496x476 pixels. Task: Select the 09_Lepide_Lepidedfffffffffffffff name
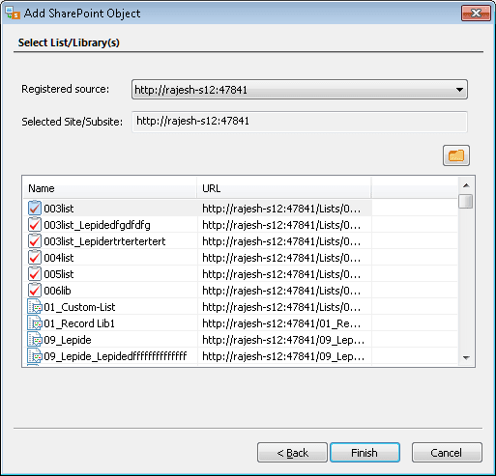pos(115,356)
